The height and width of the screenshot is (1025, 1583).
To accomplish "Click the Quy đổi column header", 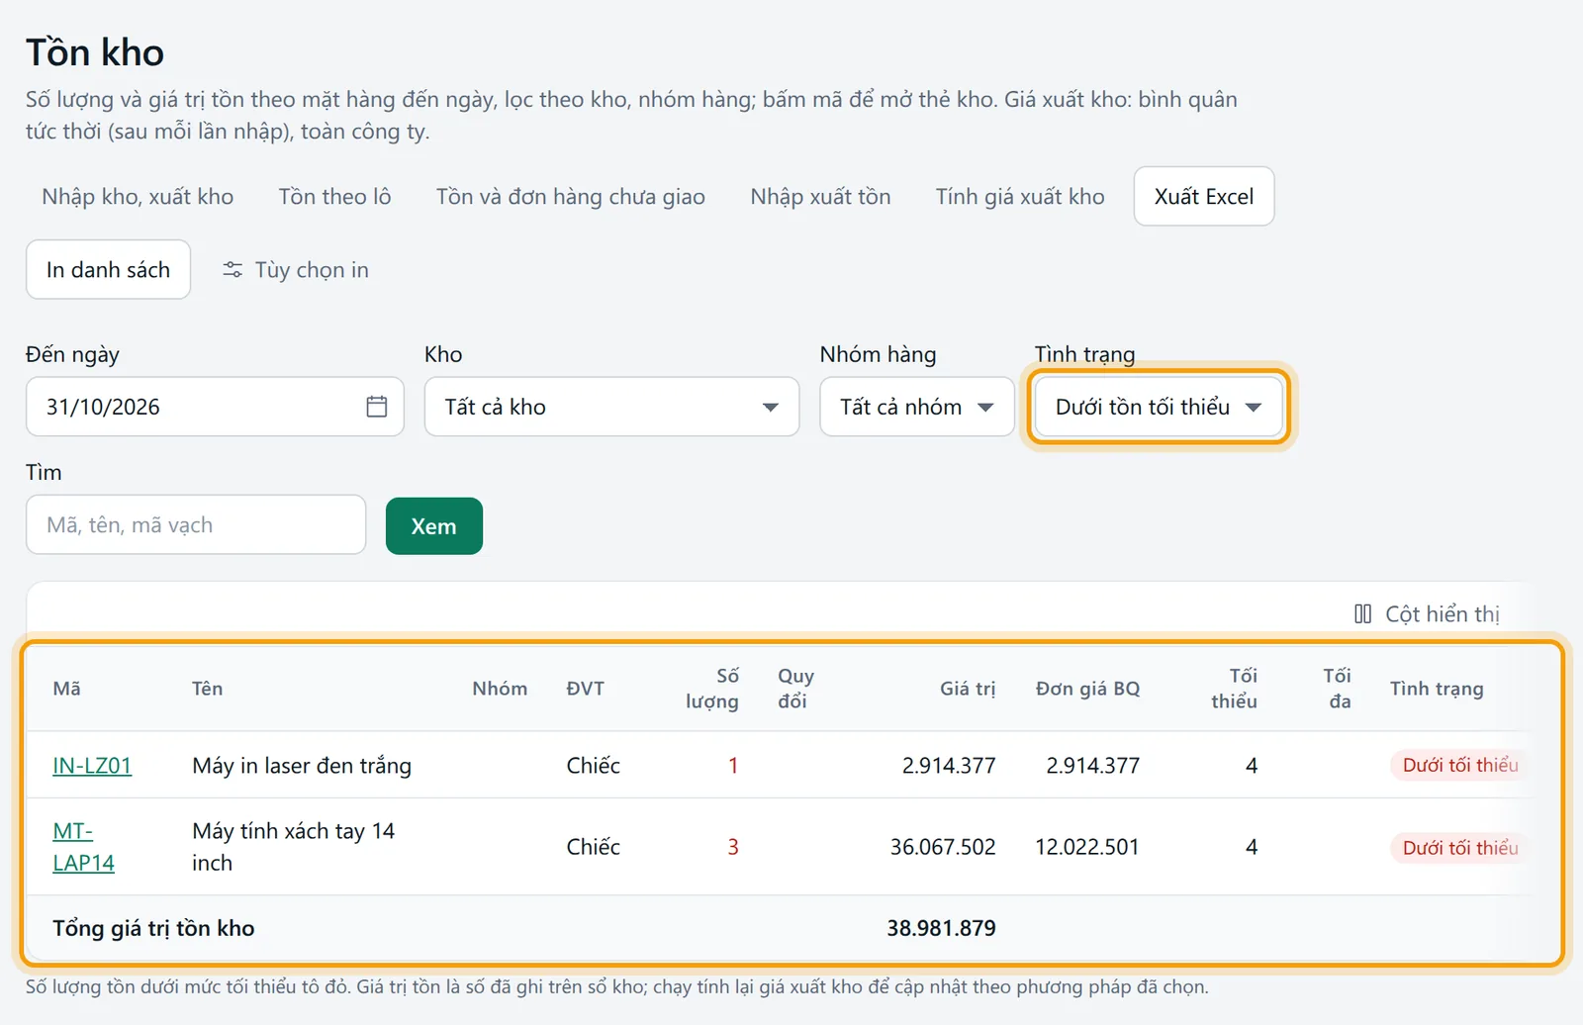I will click(x=795, y=689).
